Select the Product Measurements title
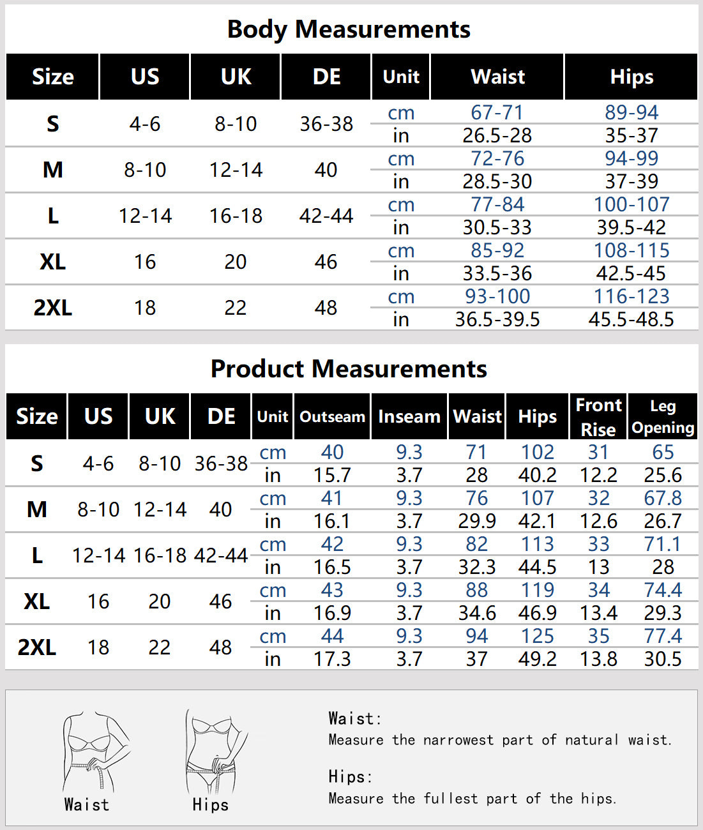Screen dimensions: 703x830 click(349, 369)
